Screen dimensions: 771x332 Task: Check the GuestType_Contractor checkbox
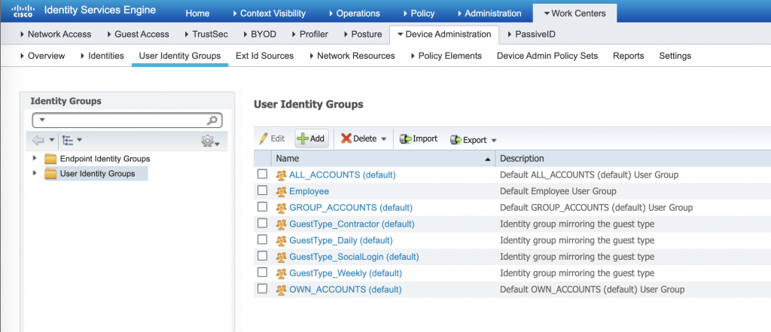click(262, 223)
